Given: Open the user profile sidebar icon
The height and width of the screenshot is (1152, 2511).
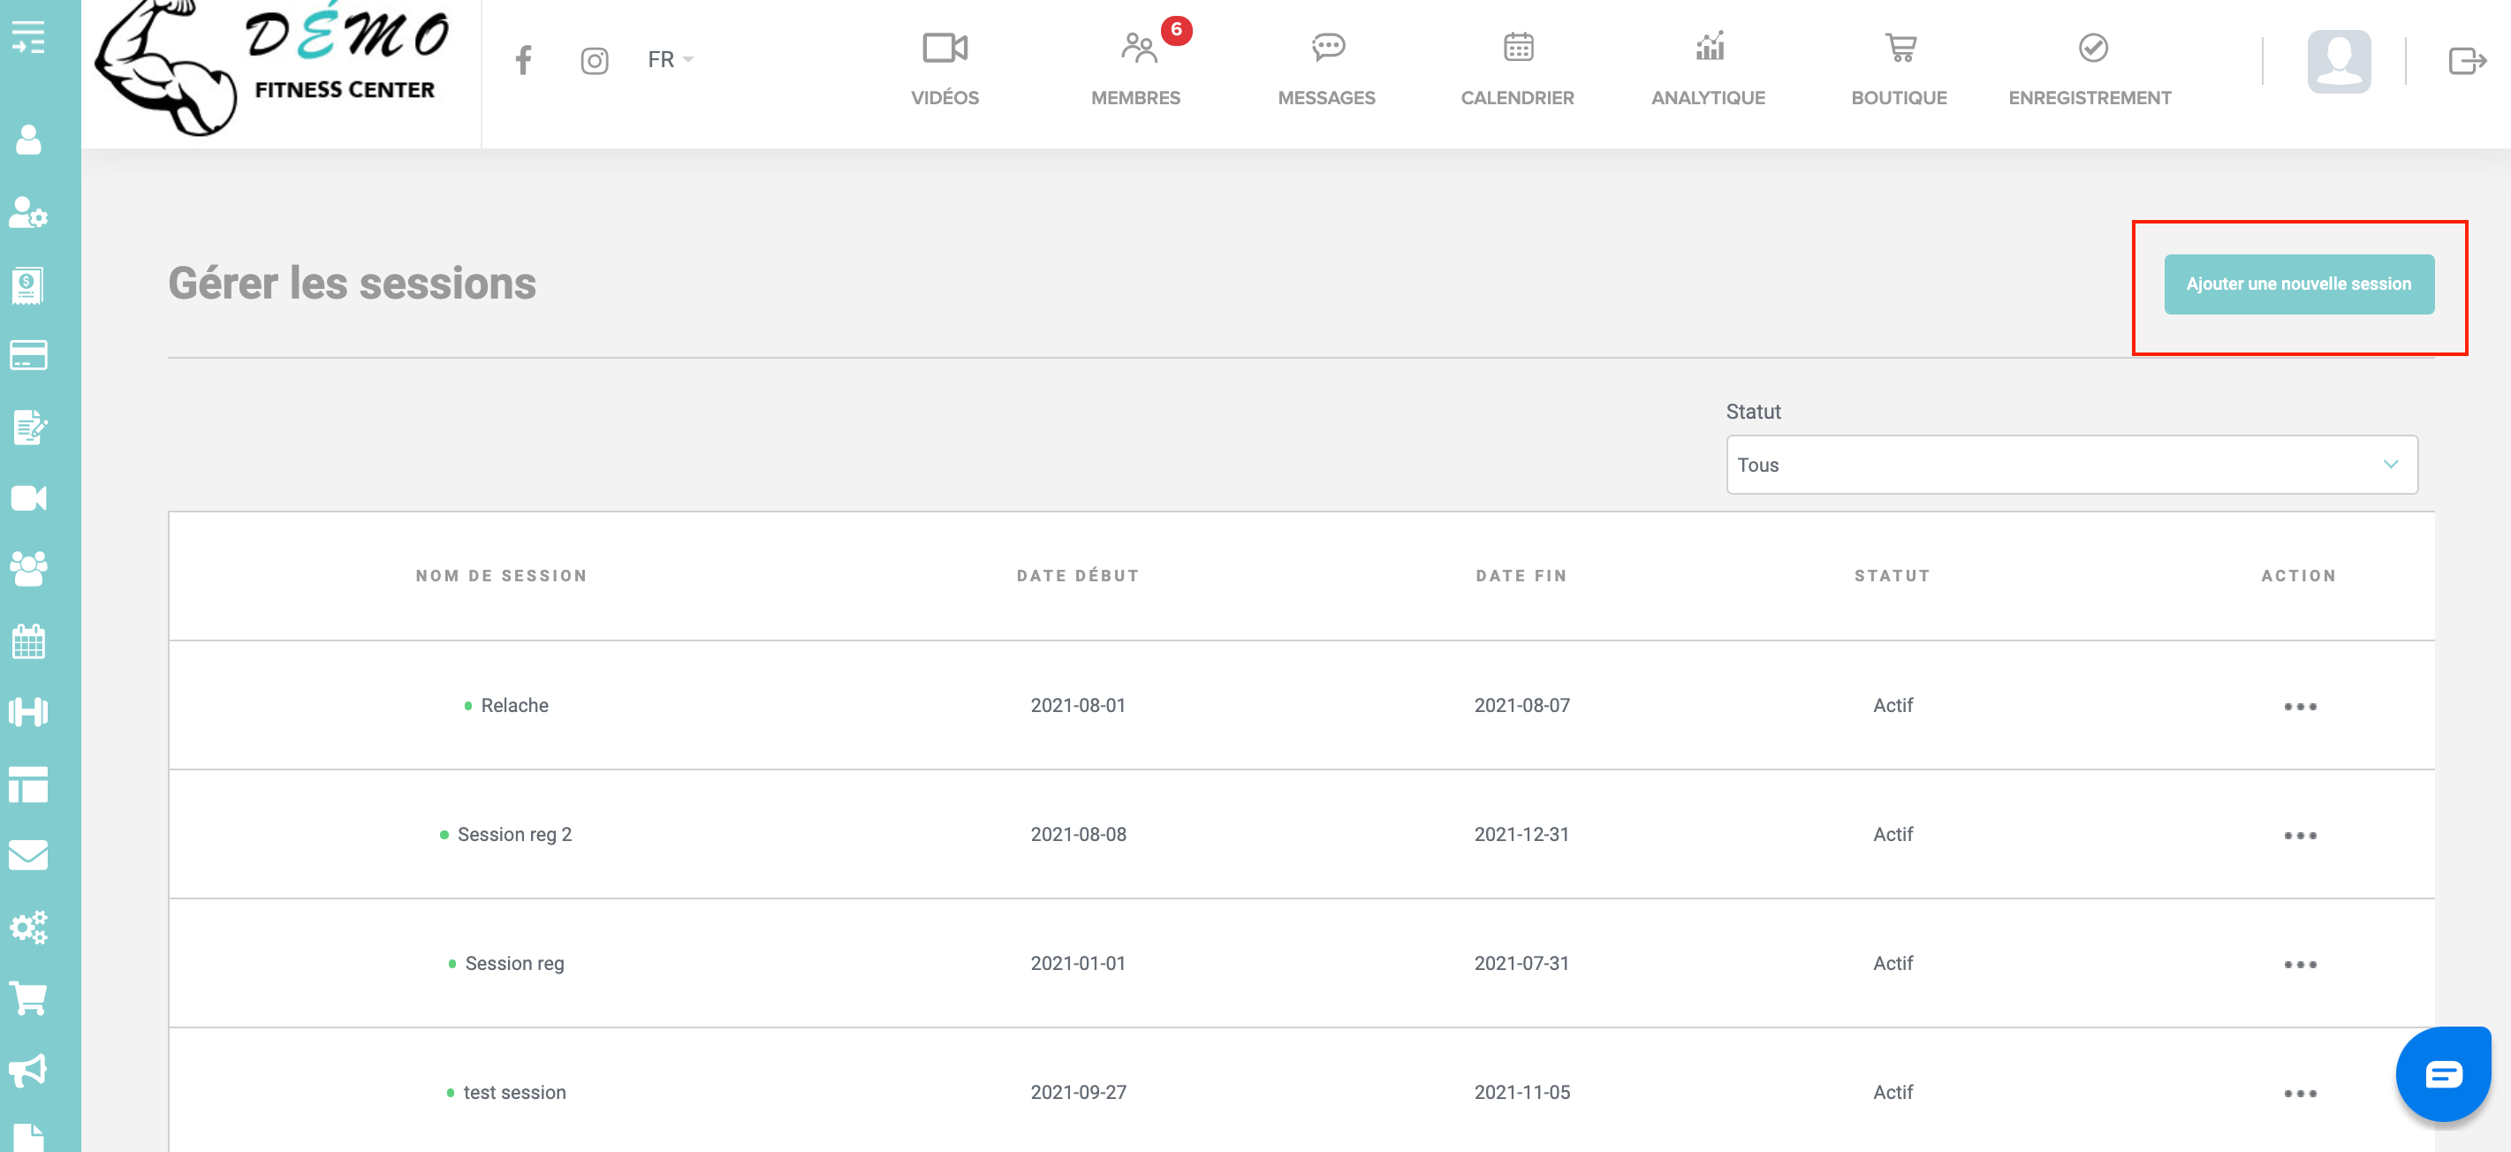Looking at the screenshot, I should click(28, 140).
